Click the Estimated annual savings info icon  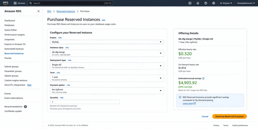(203, 78)
